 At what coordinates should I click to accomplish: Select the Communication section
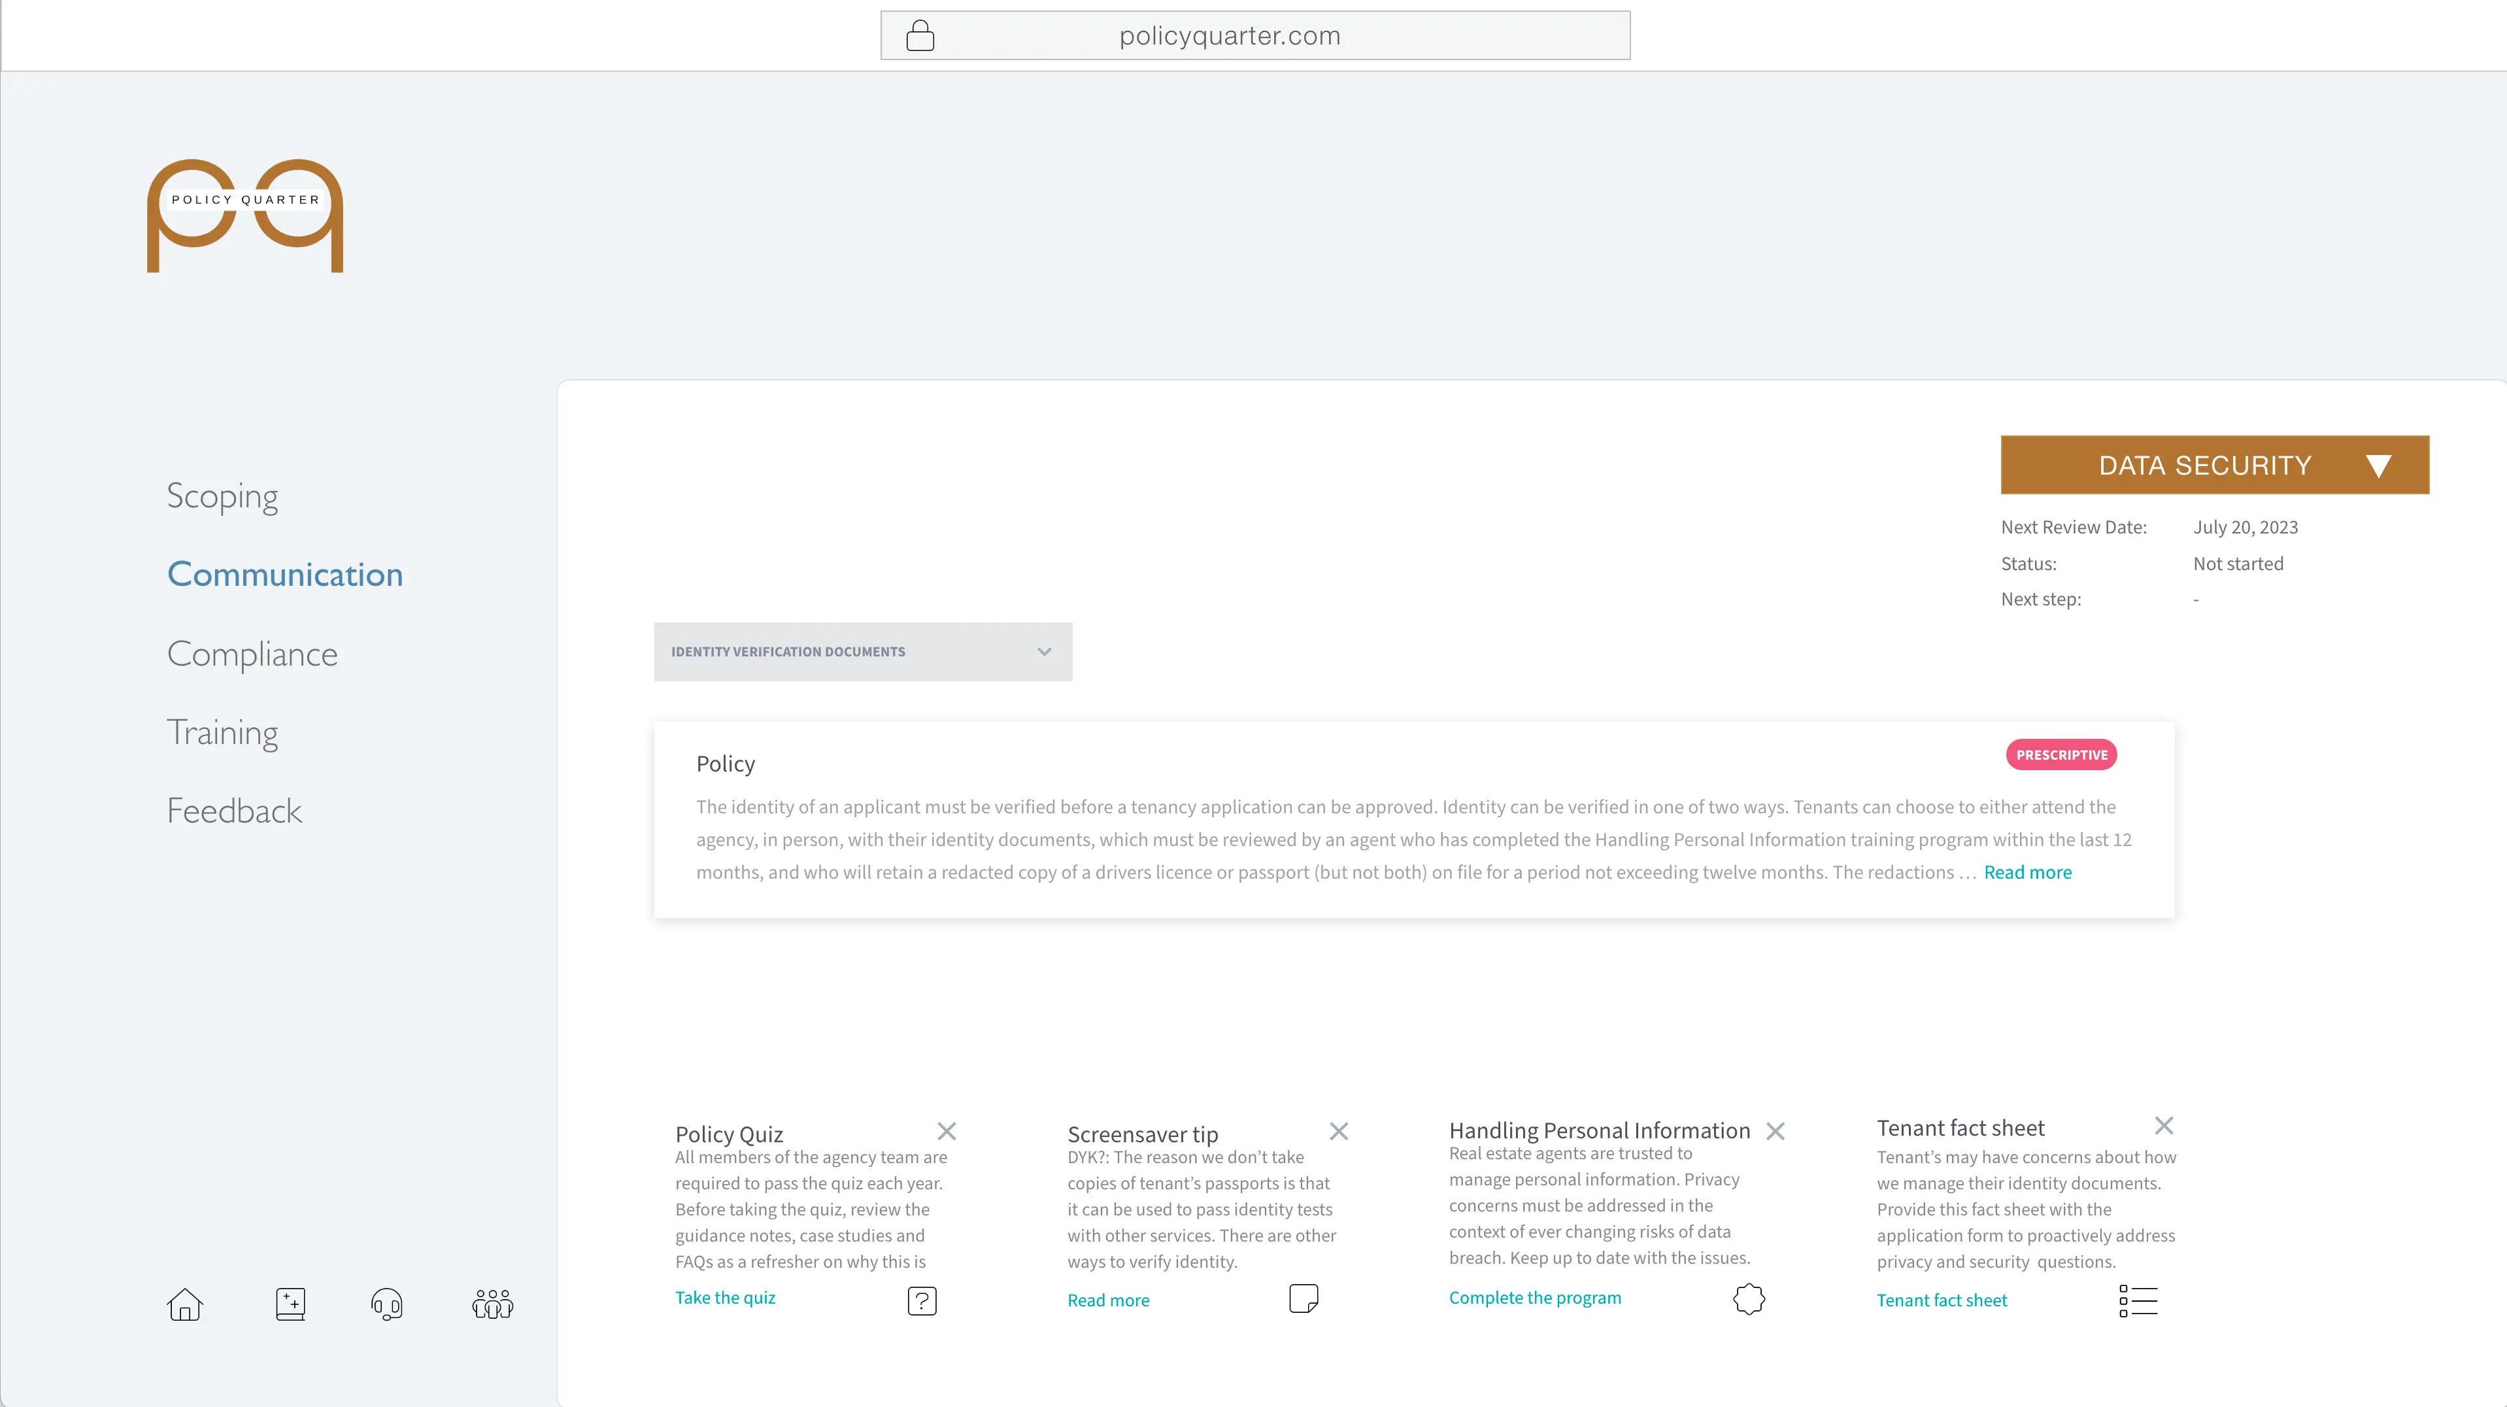[x=285, y=574]
